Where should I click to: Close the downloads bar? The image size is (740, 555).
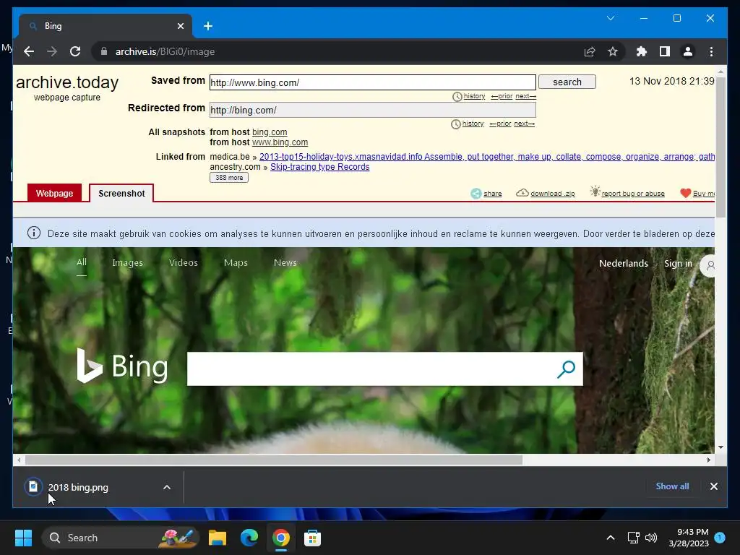point(713,486)
